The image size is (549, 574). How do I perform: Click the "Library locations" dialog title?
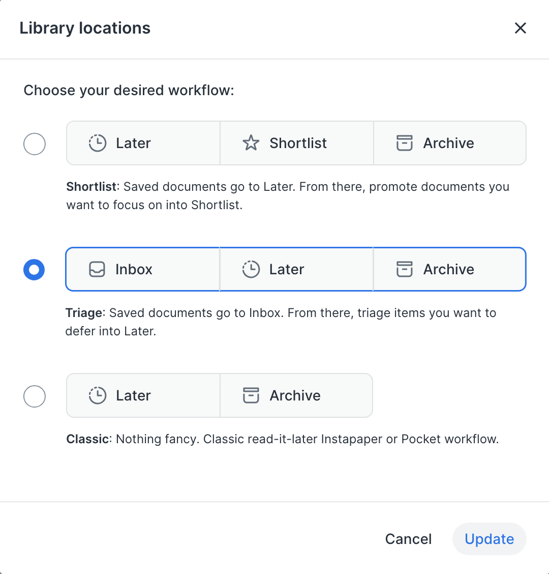click(x=85, y=28)
